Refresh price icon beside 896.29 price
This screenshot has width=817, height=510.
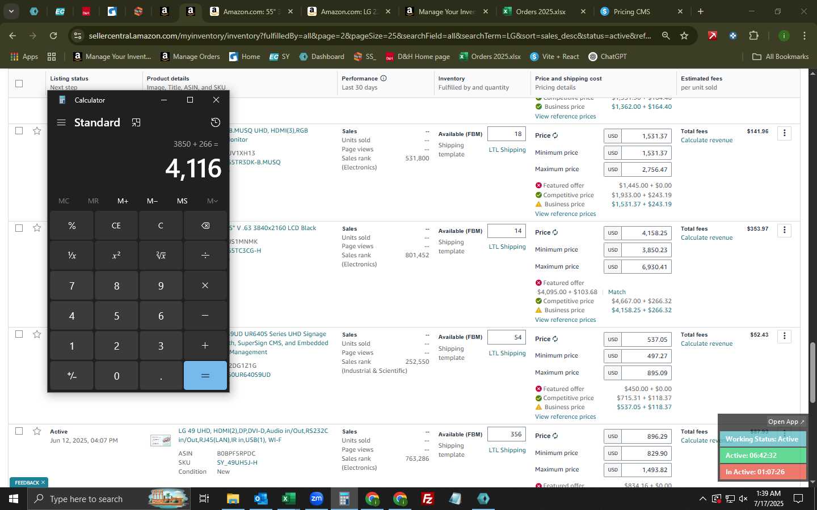coord(555,436)
